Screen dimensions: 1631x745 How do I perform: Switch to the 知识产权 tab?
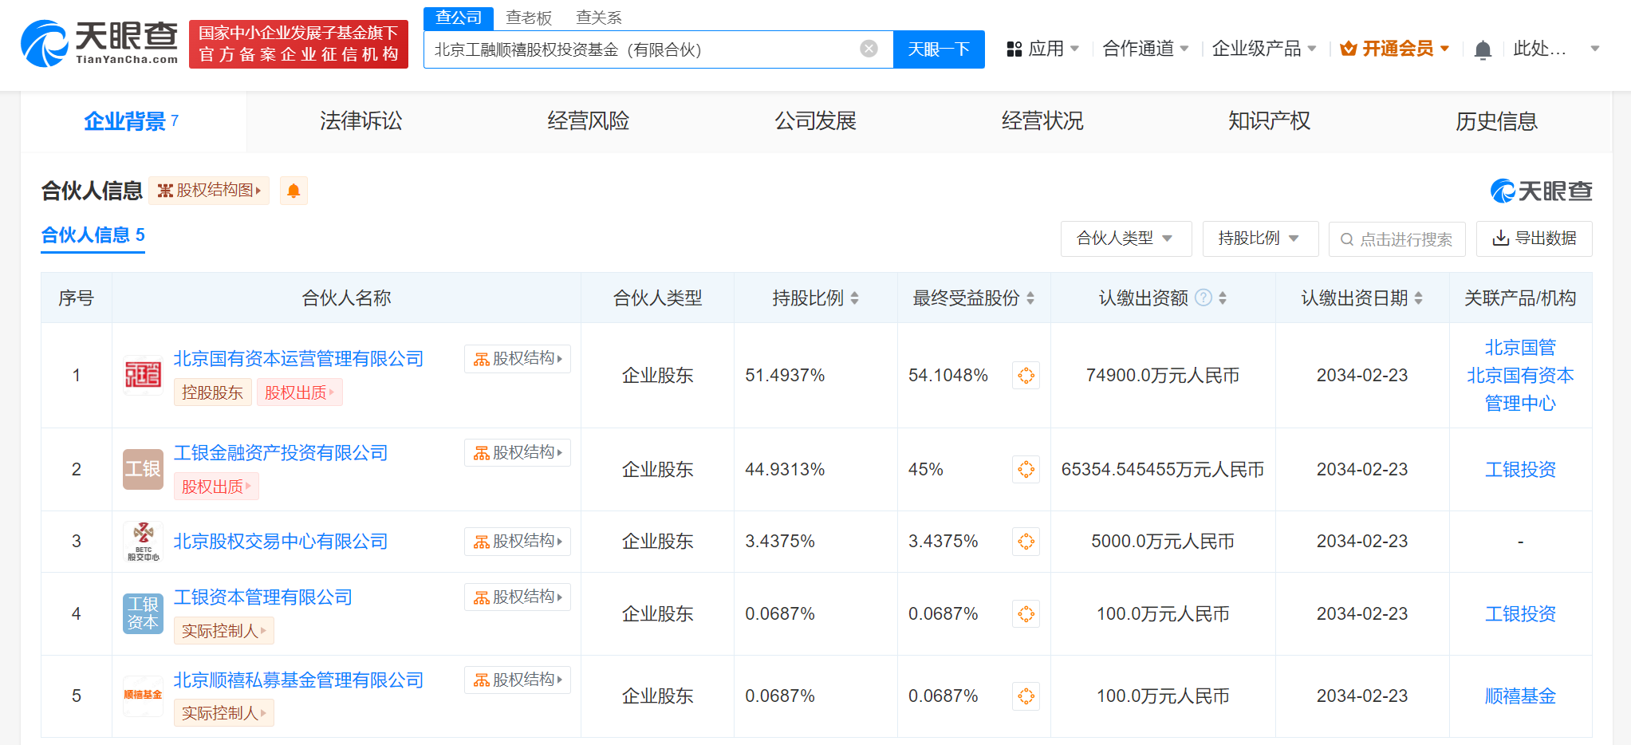point(1269,121)
